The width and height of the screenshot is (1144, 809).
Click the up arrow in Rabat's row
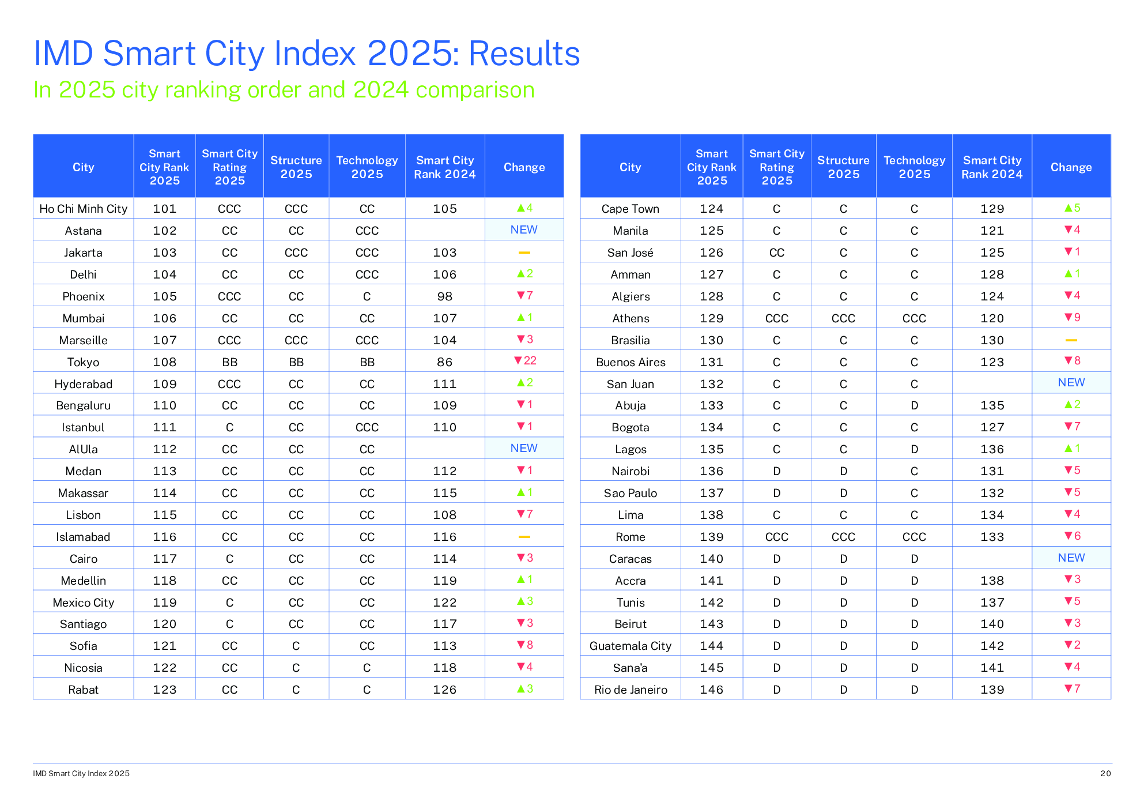[521, 688]
